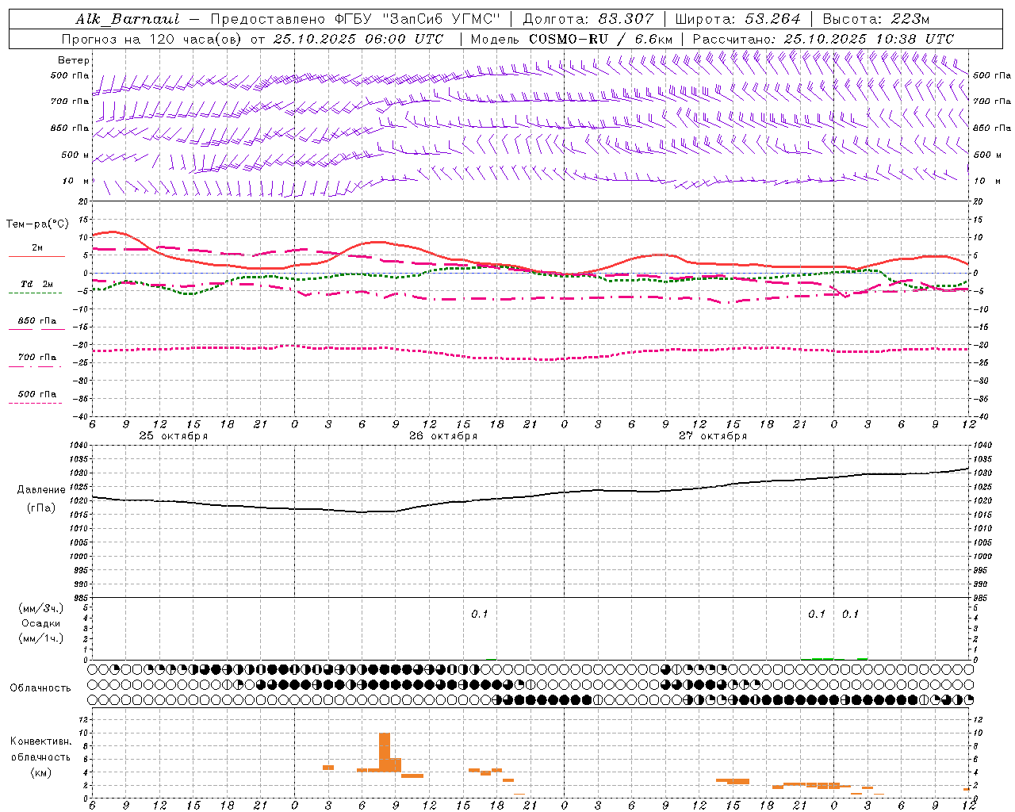The image size is (1015, 812).
Task: Click the 'Модель COSMO-RU / 6.6км' label
Action: click(x=572, y=39)
